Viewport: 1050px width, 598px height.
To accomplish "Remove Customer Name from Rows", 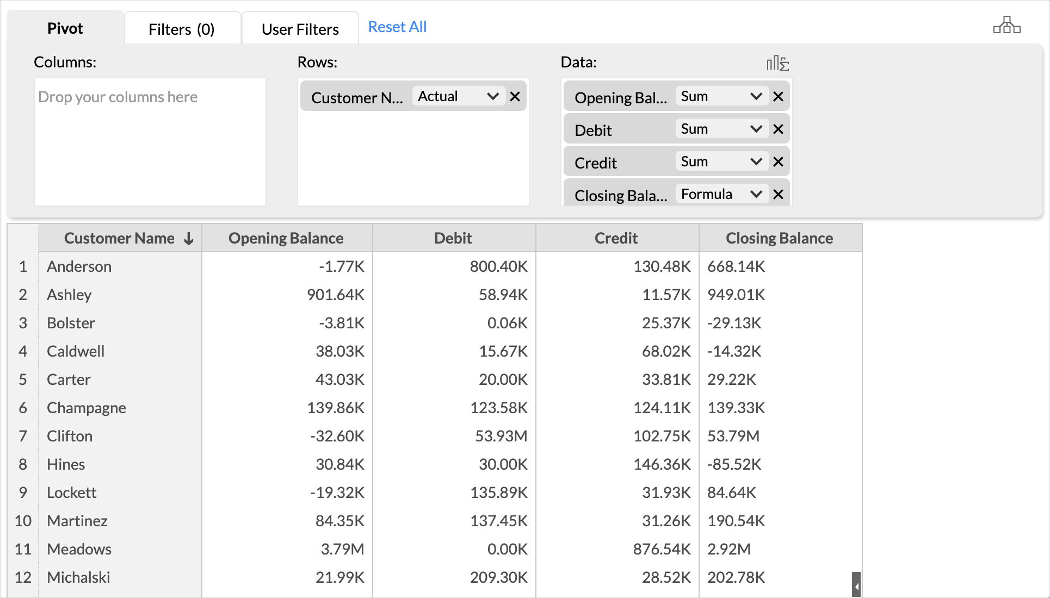I will pyautogui.click(x=515, y=97).
